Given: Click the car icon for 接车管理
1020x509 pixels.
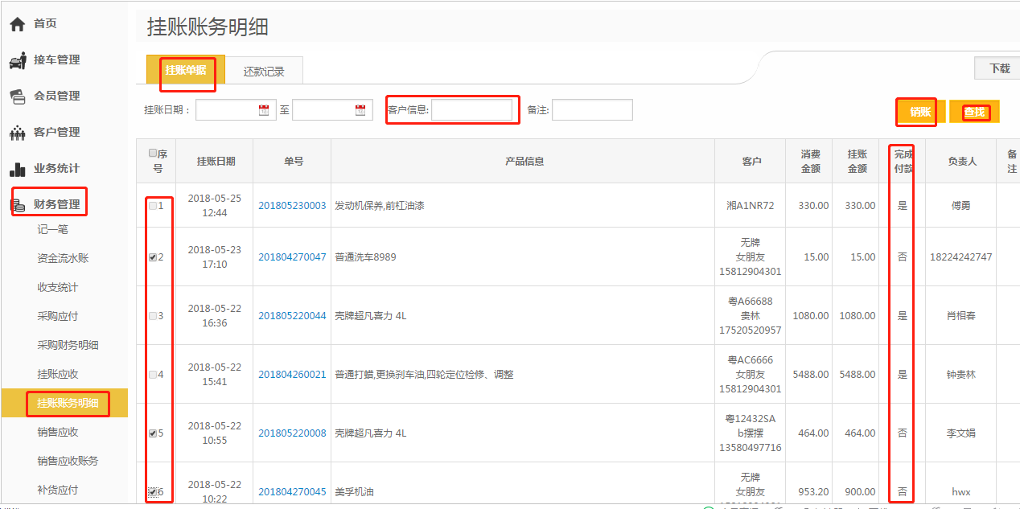Looking at the screenshot, I should (17, 60).
